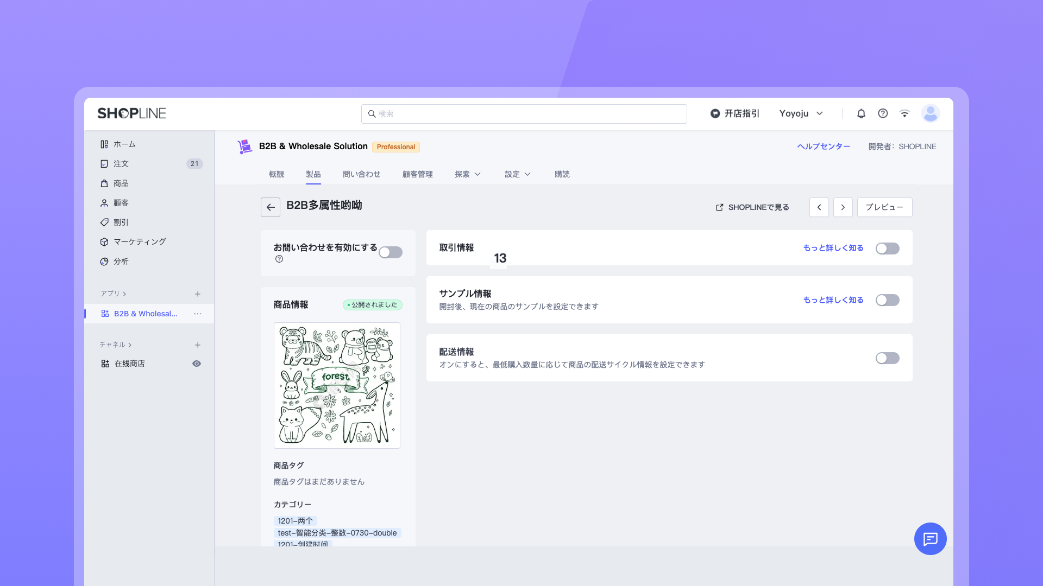Switch to the 顧客管理 tab
Screen dimensions: 1043x586
point(417,174)
